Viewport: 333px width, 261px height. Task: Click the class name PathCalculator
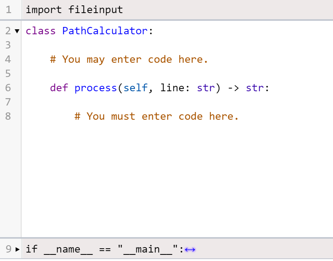pos(105,31)
